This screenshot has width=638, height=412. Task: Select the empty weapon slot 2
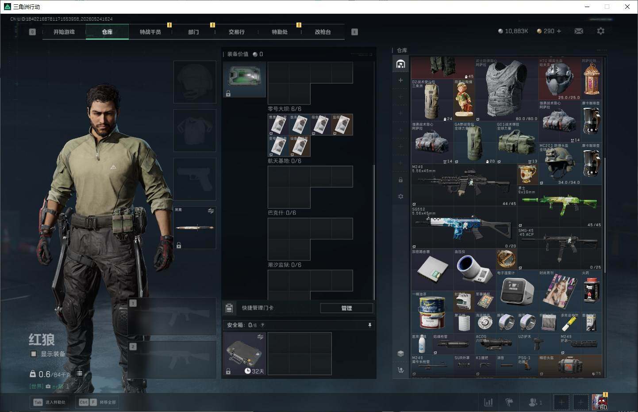(x=173, y=359)
